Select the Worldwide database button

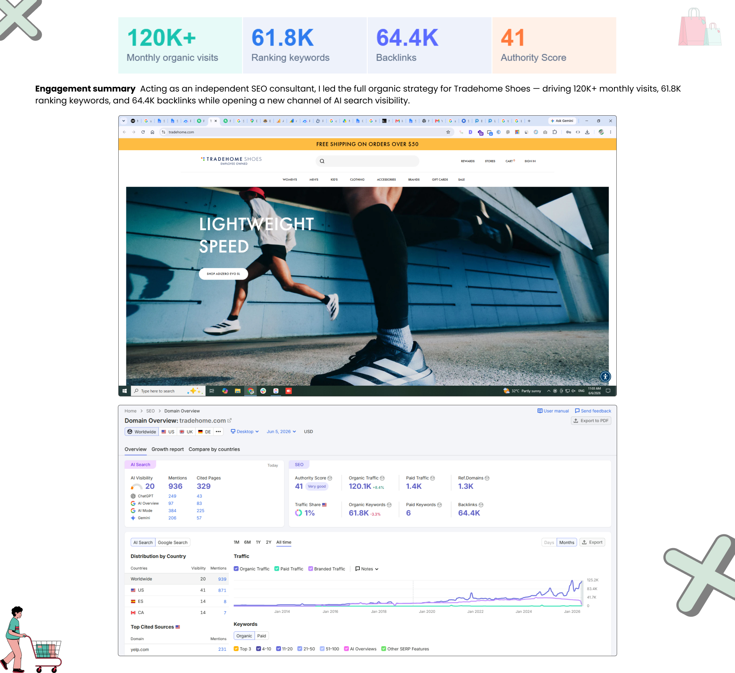pos(142,432)
